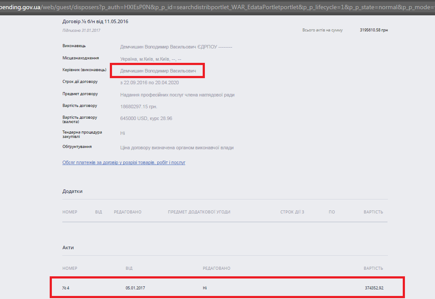The width and height of the screenshot is (435, 299).
Task: Click the 'НОМЕР' column header in Додатки
Action: [70, 212]
